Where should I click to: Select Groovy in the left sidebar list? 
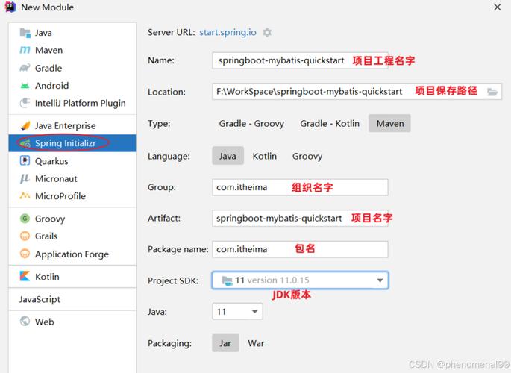coord(72,219)
